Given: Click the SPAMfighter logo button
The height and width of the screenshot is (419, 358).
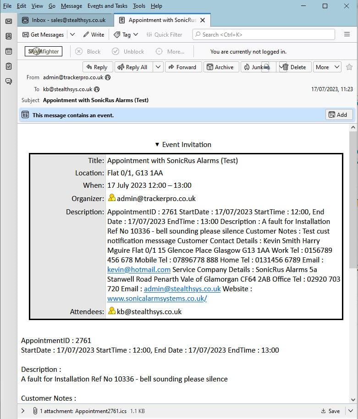Looking at the screenshot, I should (x=44, y=51).
